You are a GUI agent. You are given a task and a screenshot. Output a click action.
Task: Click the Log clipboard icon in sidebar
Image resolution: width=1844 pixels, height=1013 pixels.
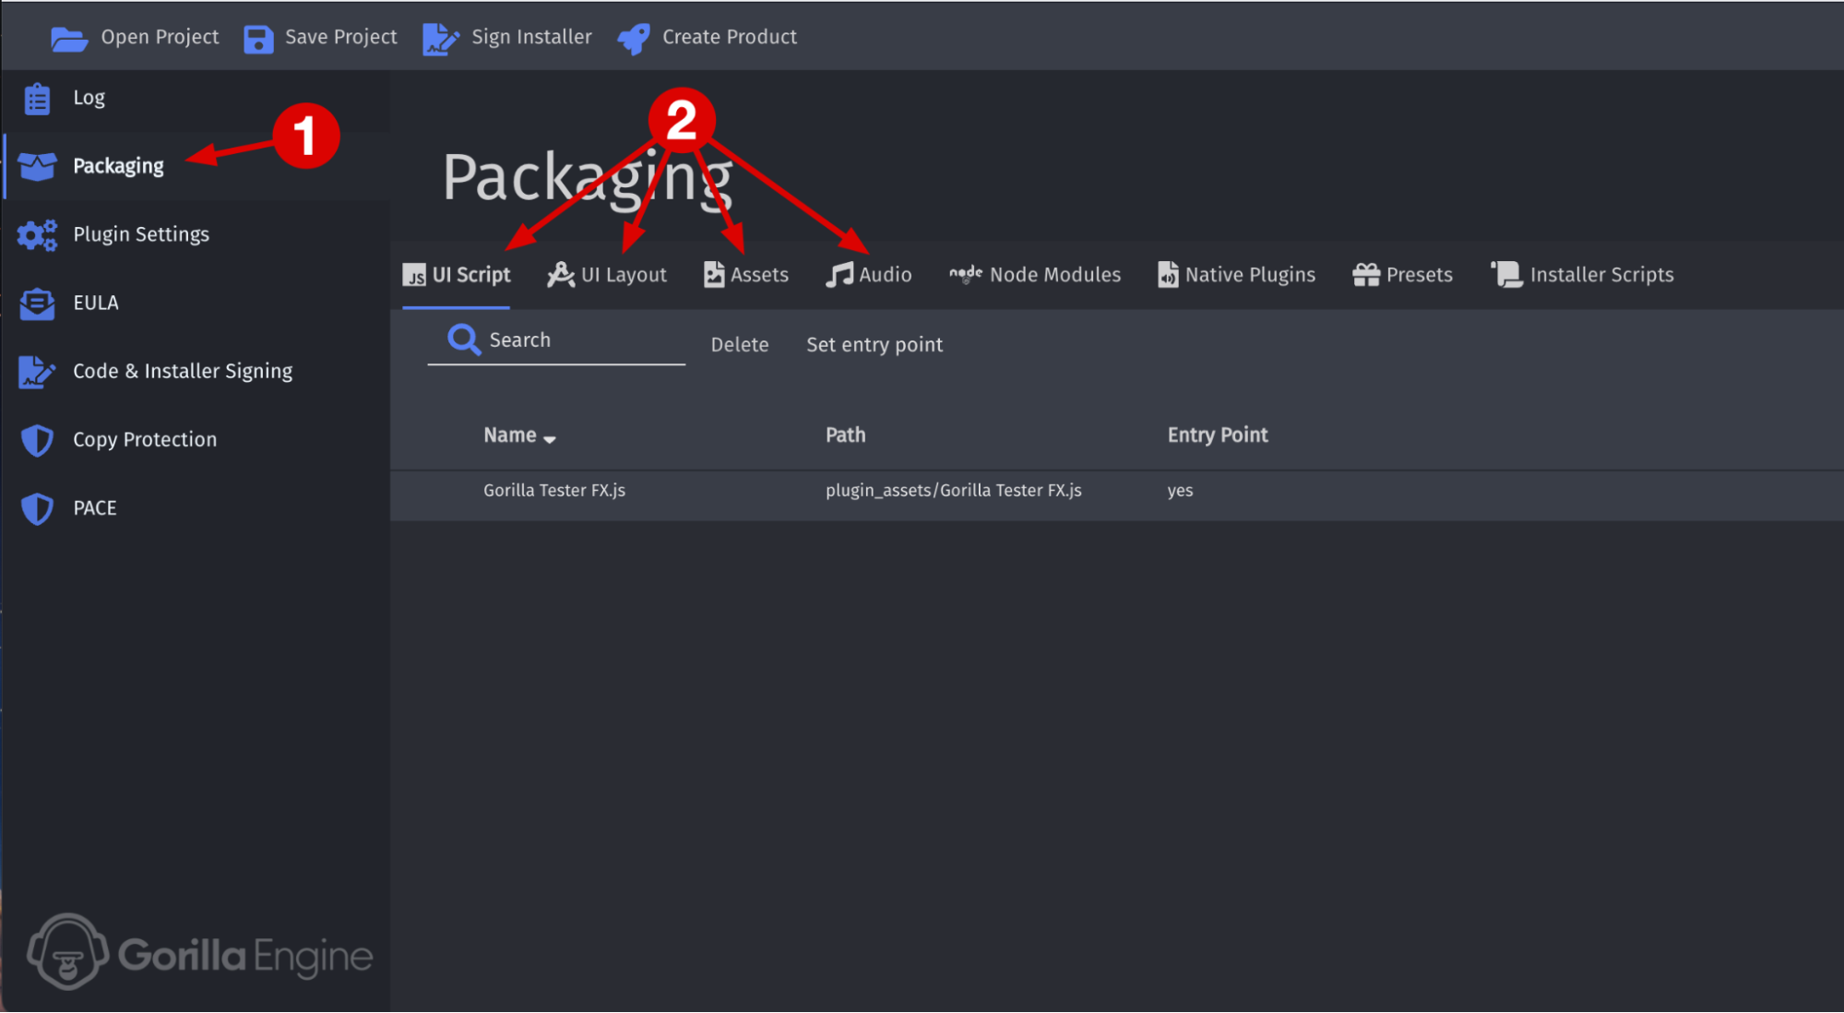(37, 98)
